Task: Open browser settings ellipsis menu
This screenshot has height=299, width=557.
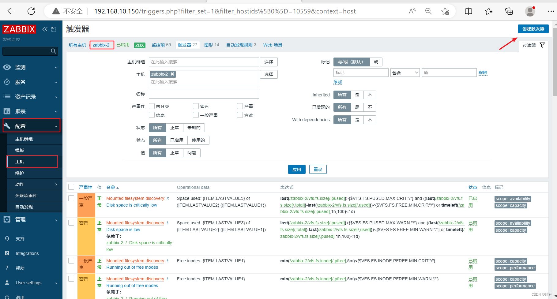Action: pyautogui.click(x=551, y=11)
